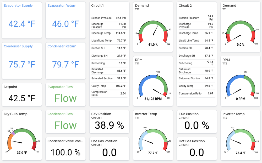This screenshot has width=262, height=163.
Task: Click the Demand gauge showing 61.0 %
Action: (x=153, y=33)
